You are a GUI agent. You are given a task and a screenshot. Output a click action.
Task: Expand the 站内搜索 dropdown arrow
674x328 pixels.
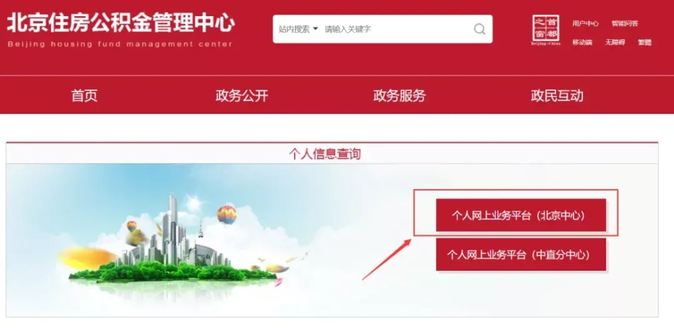click(x=315, y=29)
